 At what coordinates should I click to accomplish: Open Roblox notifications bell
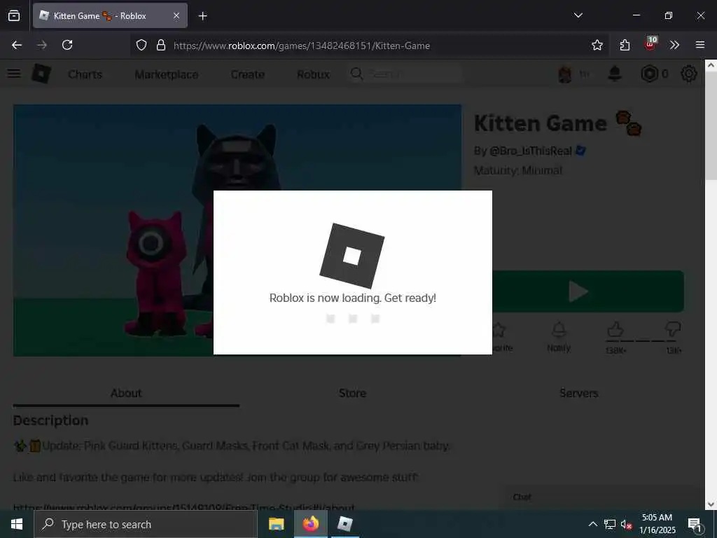coord(615,74)
